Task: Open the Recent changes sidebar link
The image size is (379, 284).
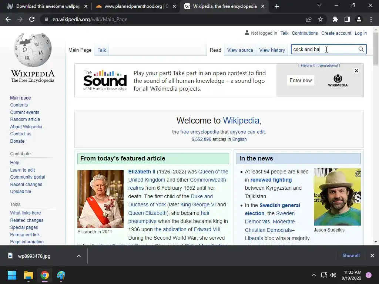Action: tap(26, 184)
